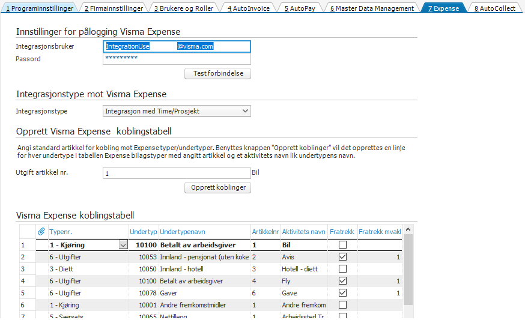
Task: Click the koblingstabell vertical scrollbar thumb
Action: coord(408,270)
